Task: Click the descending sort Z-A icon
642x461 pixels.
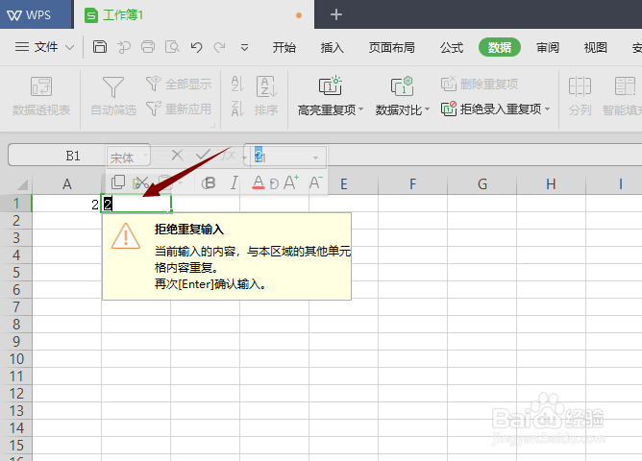Action: pyautogui.click(x=237, y=109)
